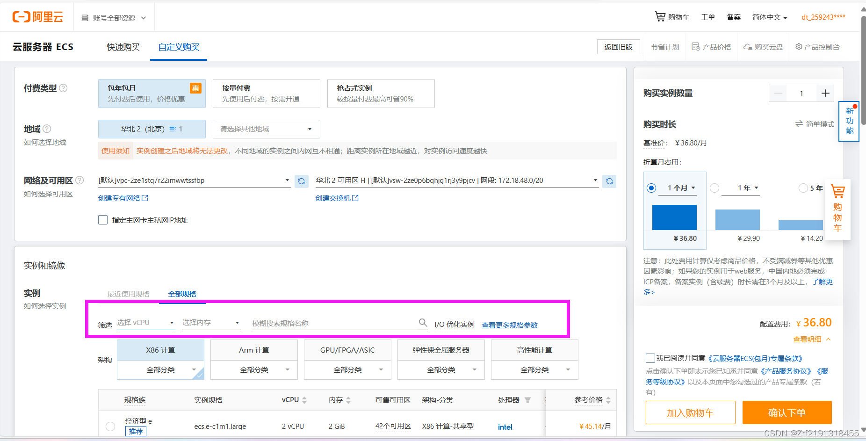Viewport: 866px width, 441px height.
Task: Open the shopping cart icon in top bar
Action: click(x=660, y=17)
